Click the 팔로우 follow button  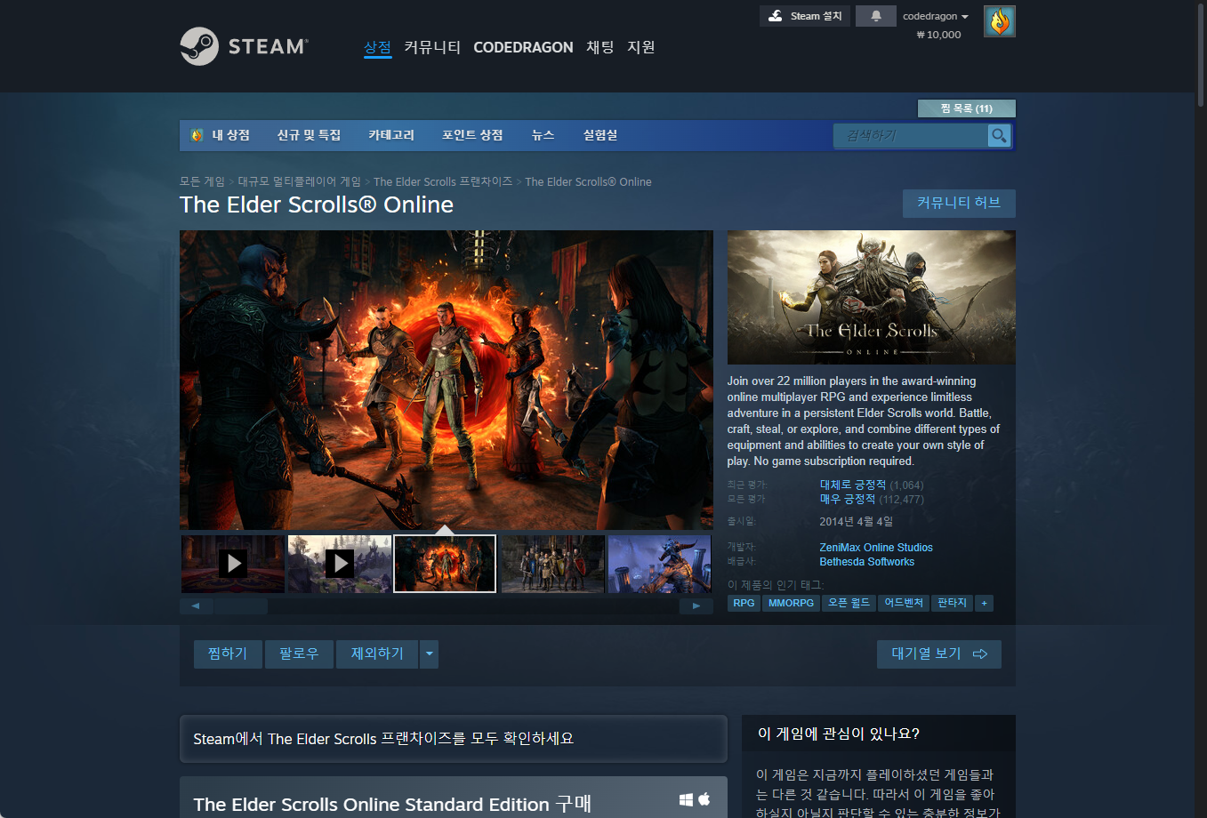coord(299,654)
